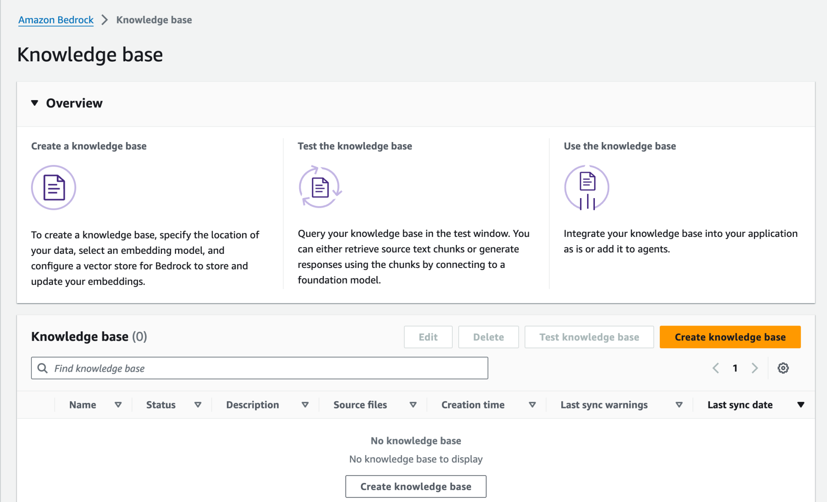Open the Name column filter dropdown

tap(119, 404)
